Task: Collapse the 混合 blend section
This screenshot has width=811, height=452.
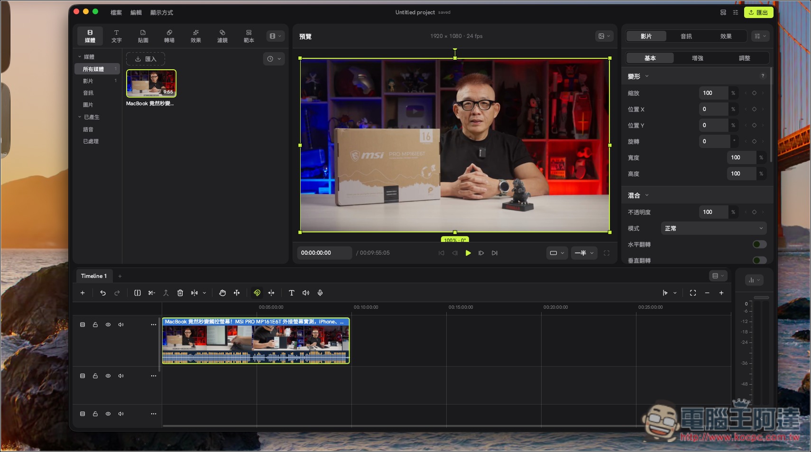Action: 646,195
